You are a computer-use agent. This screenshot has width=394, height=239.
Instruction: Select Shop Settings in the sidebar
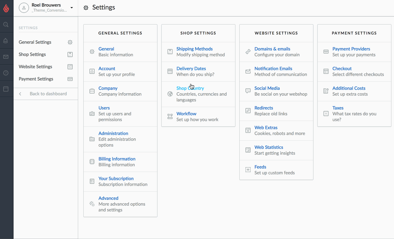click(32, 55)
